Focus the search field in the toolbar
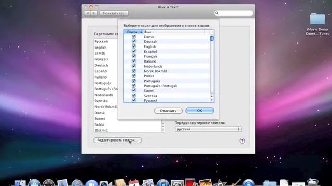The height and width of the screenshot is (186, 332). [233, 13]
